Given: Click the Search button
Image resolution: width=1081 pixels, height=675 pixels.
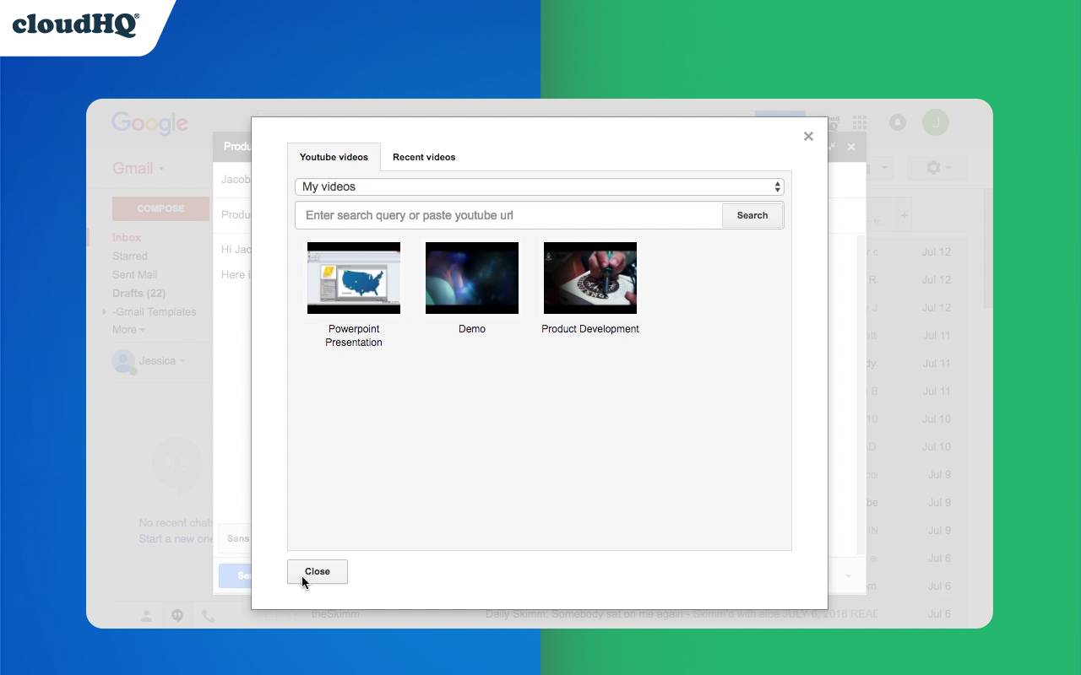Looking at the screenshot, I should point(752,215).
